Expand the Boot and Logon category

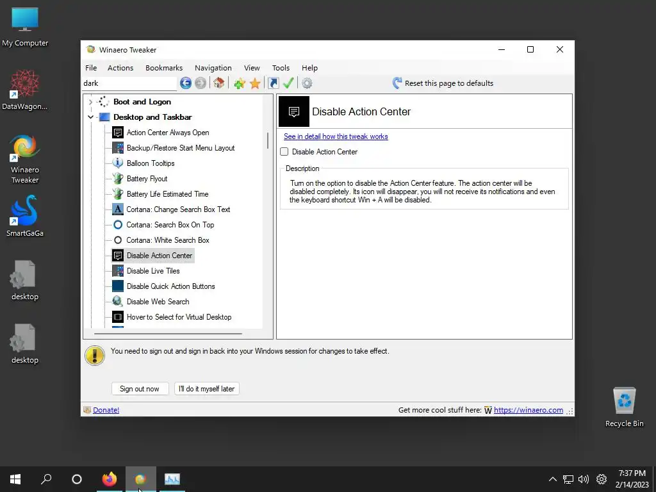(x=90, y=102)
